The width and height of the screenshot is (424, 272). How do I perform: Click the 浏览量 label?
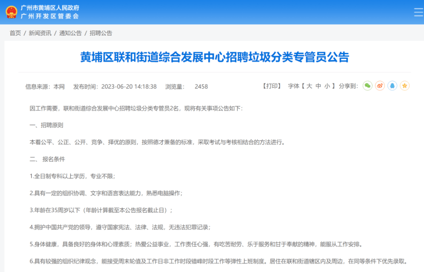175,86
